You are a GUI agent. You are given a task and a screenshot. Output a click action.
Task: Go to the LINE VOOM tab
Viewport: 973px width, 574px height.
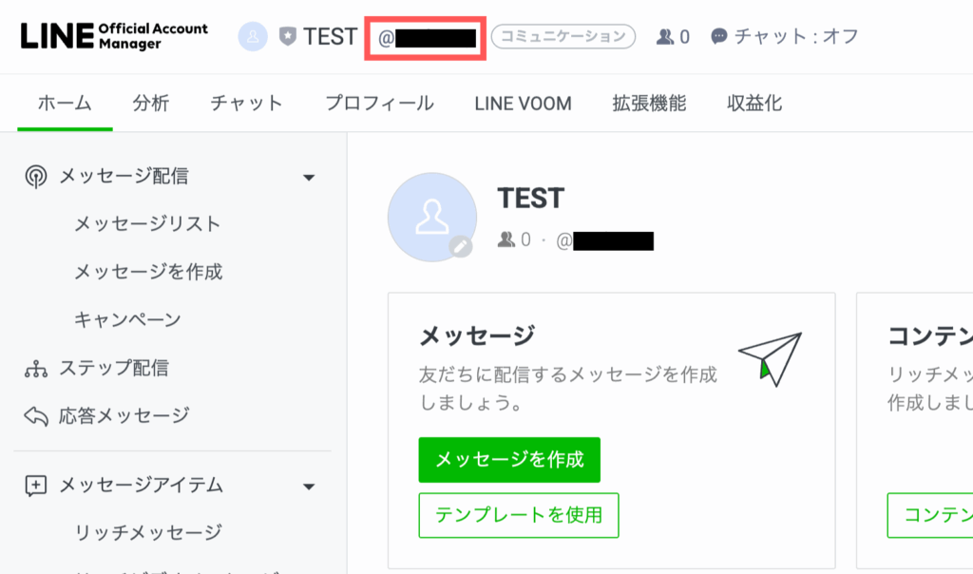click(x=523, y=104)
